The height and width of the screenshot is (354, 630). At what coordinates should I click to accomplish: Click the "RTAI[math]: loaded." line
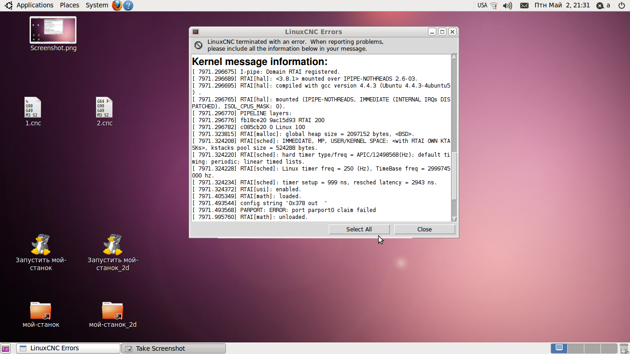click(246, 196)
